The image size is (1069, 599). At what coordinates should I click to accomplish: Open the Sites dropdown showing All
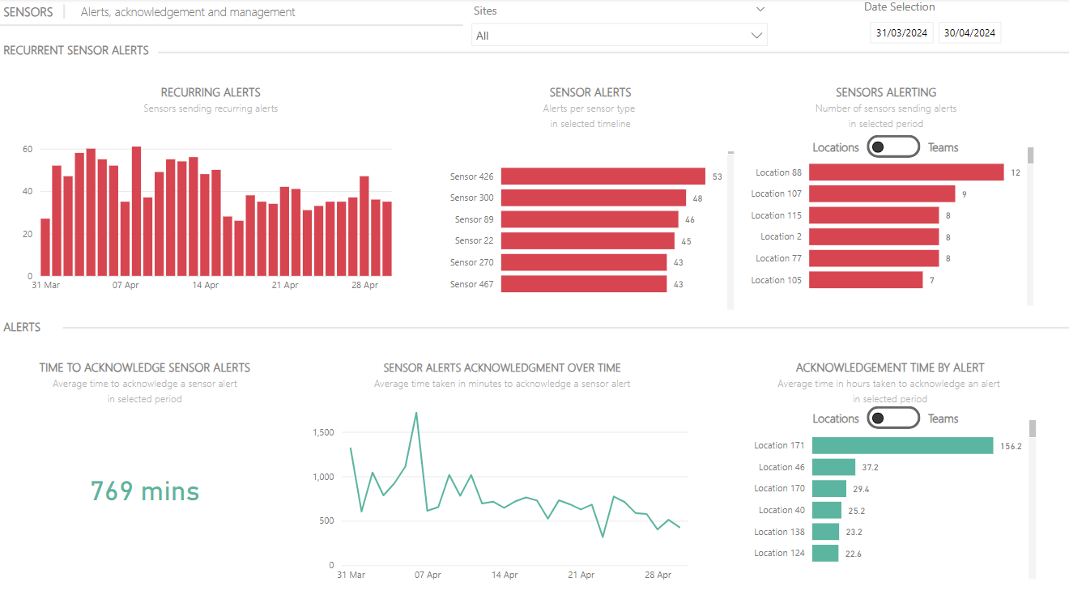tap(619, 36)
